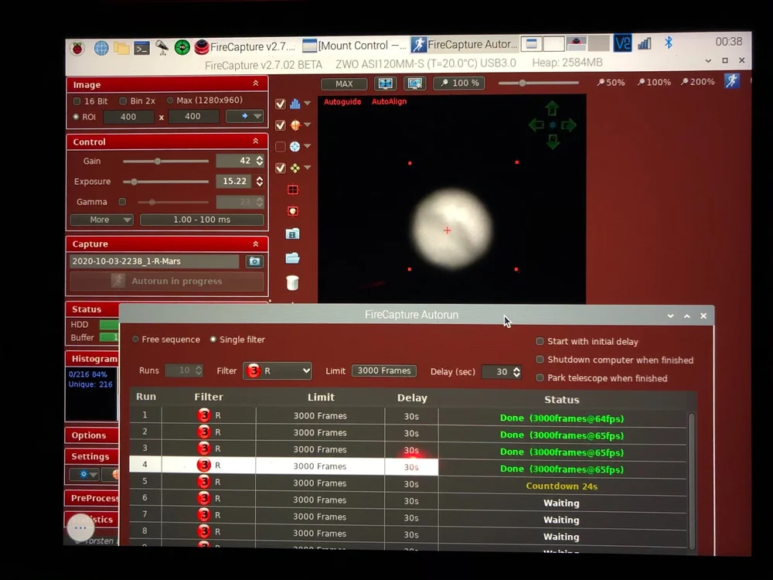The image size is (773, 580).
Task: Check Park telescope when finished
Action: click(540, 377)
